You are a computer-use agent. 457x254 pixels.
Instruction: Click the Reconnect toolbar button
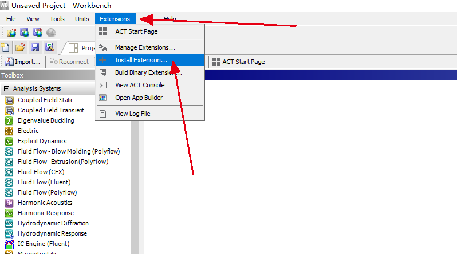coord(69,62)
